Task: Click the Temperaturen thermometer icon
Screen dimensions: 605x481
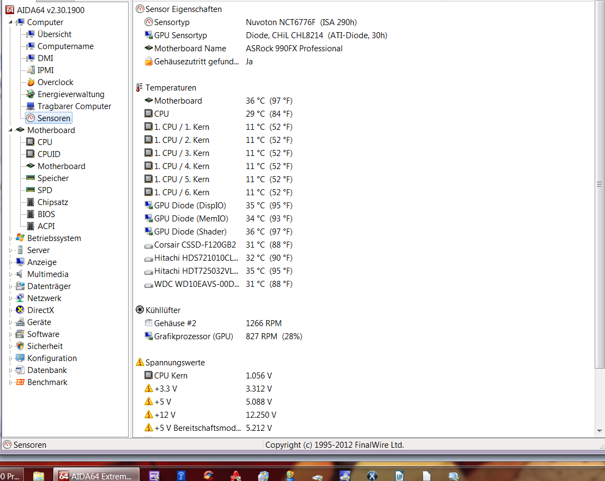Action: pos(140,88)
